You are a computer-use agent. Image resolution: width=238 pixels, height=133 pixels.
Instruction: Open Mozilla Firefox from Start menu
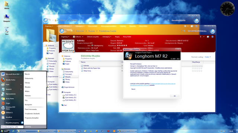11,80
